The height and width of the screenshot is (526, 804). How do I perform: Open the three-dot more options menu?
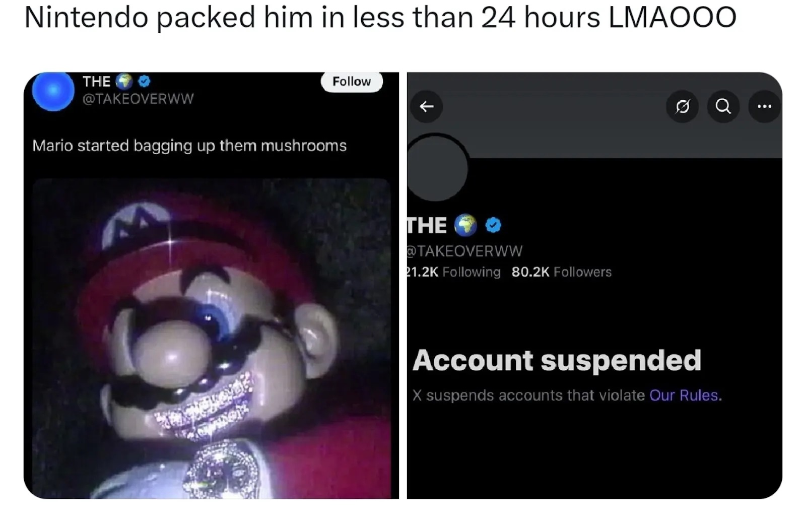(764, 106)
